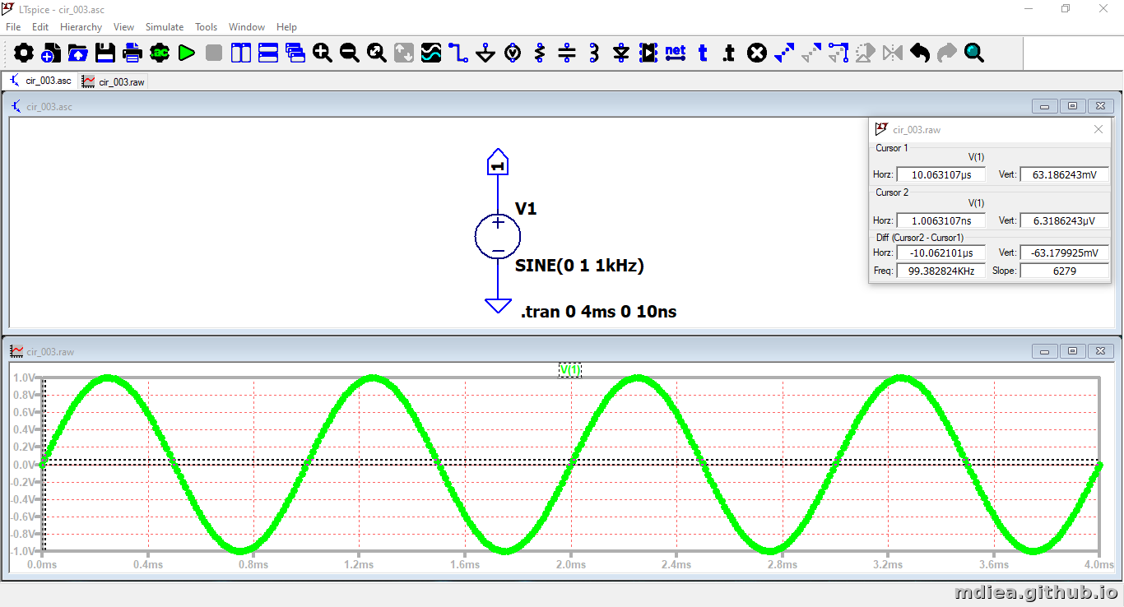The image size is (1124, 607).
Task: Select the delete tool X icon
Action: (x=757, y=53)
